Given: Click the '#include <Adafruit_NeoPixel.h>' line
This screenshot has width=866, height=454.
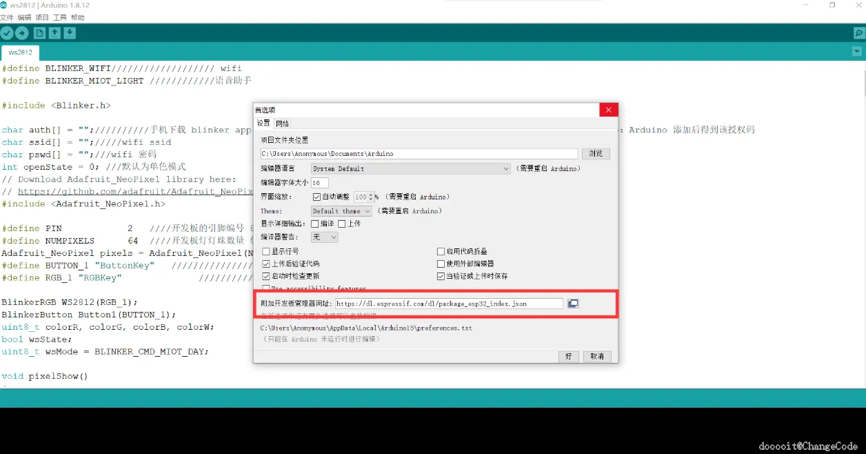Looking at the screenshot, I should coord(83,204).
